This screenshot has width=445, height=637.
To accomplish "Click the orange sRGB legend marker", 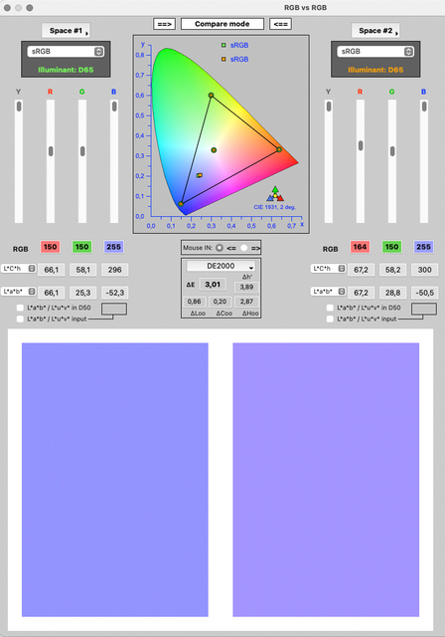I will point(223,59).
